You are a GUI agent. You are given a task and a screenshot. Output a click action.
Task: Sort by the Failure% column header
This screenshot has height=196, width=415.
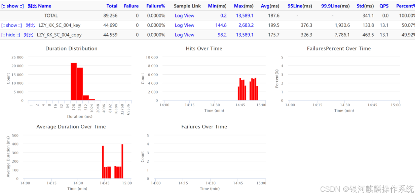coord(156,6)
